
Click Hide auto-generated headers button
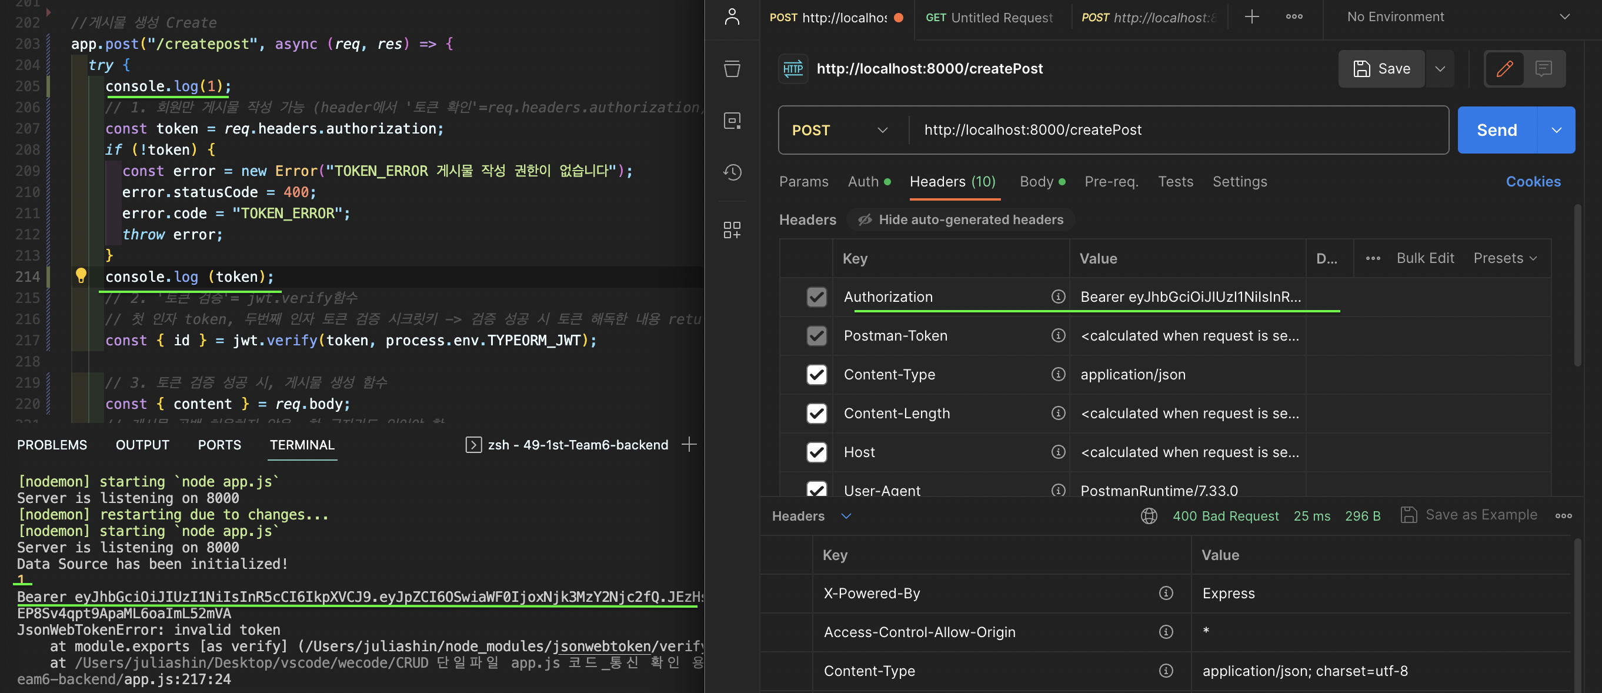pos(961,219)
